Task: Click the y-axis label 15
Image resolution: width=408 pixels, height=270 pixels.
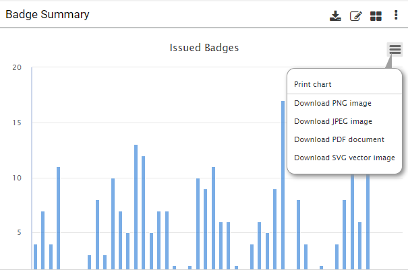Action: 17,123
